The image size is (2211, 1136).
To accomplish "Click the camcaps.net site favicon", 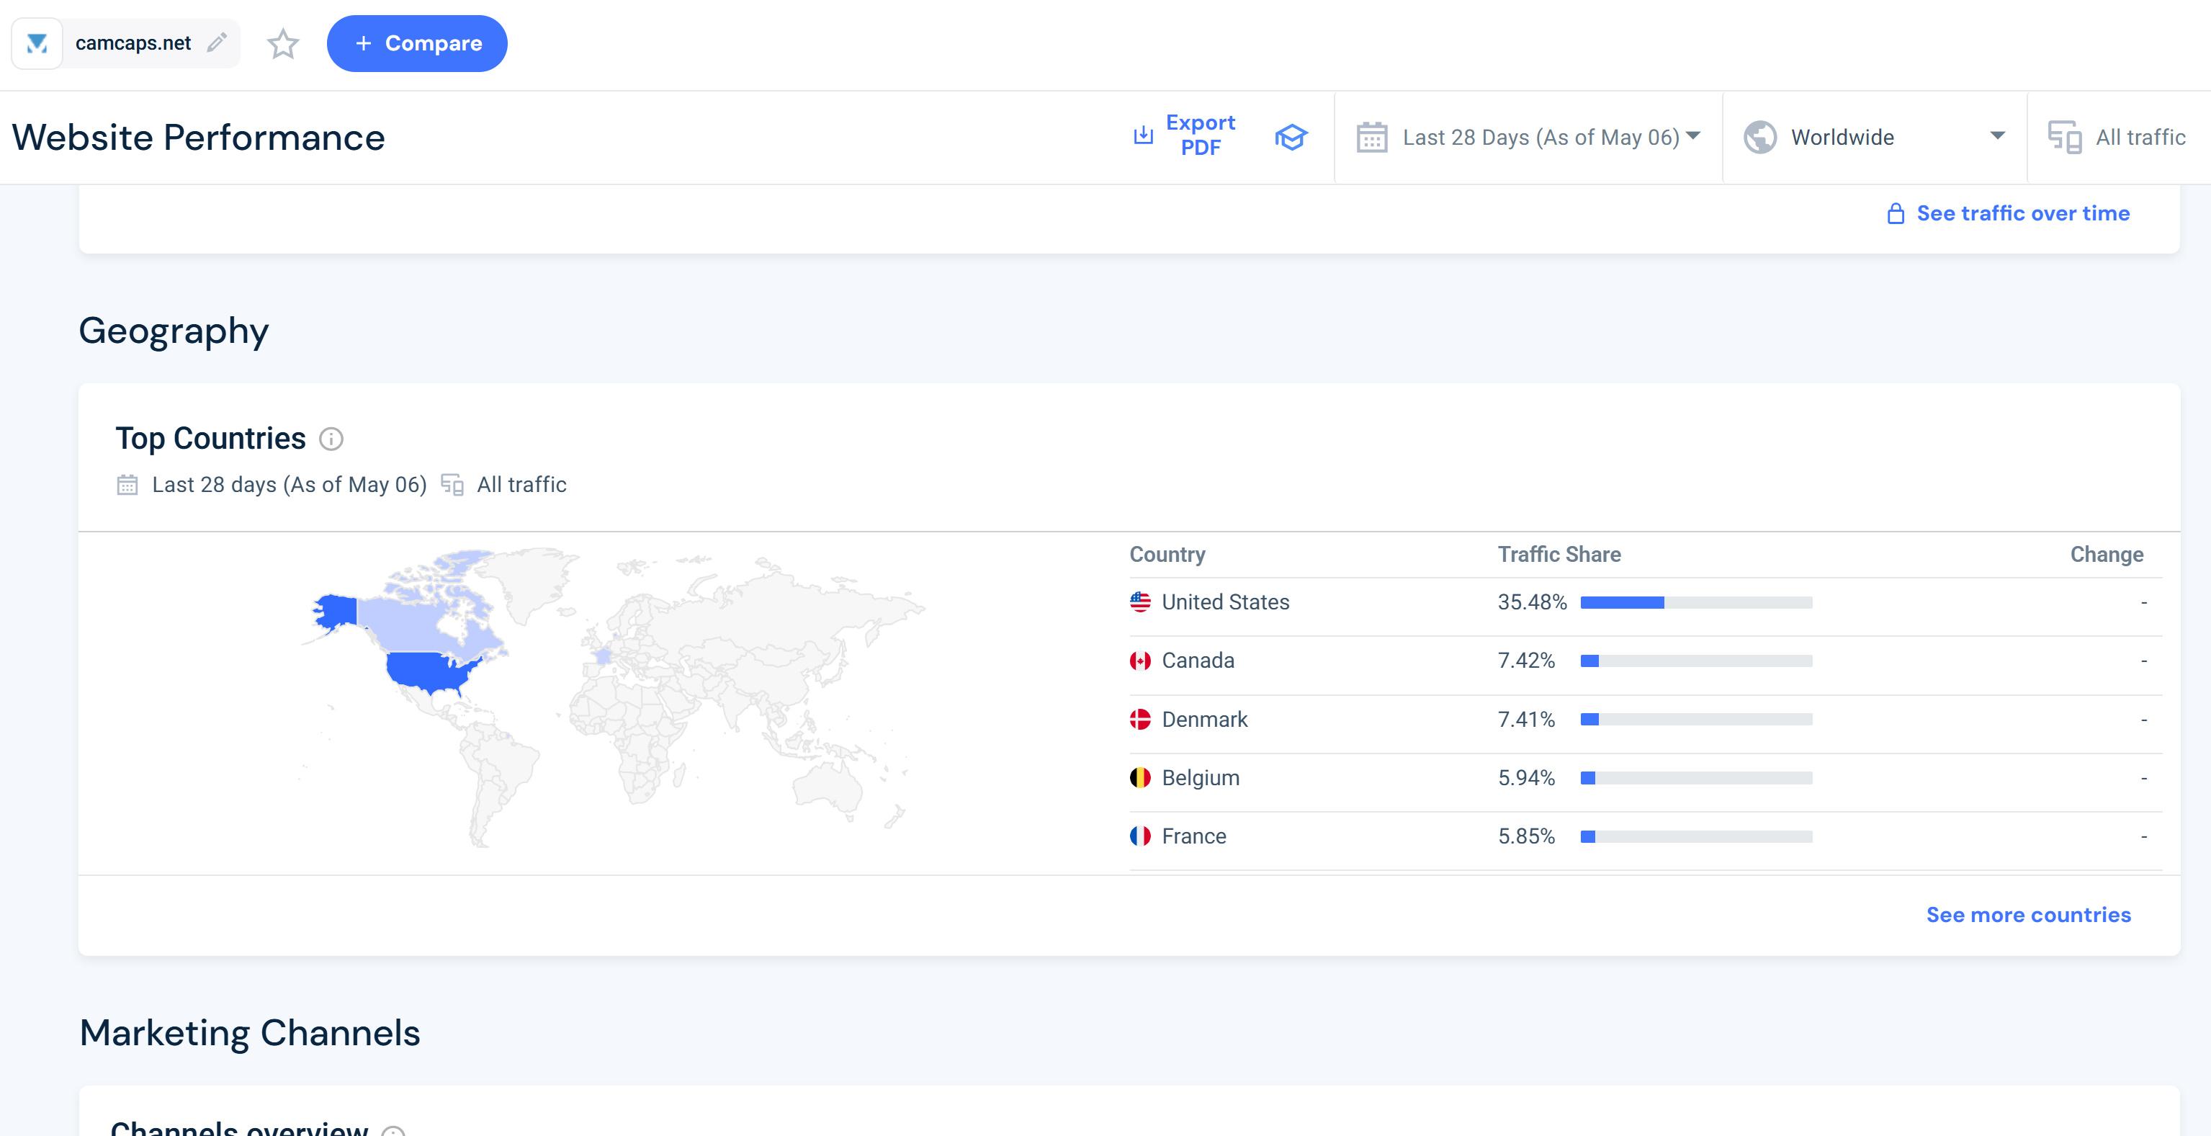I will point(37,43).
